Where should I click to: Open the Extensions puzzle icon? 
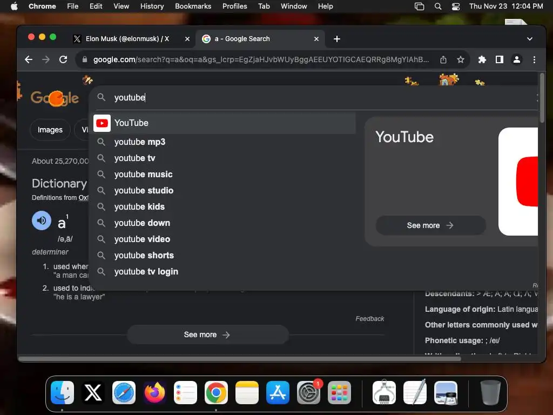[482, 59]
